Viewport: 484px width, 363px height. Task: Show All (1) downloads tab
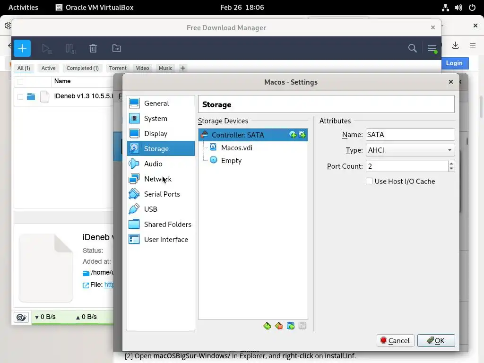(24, 68)
